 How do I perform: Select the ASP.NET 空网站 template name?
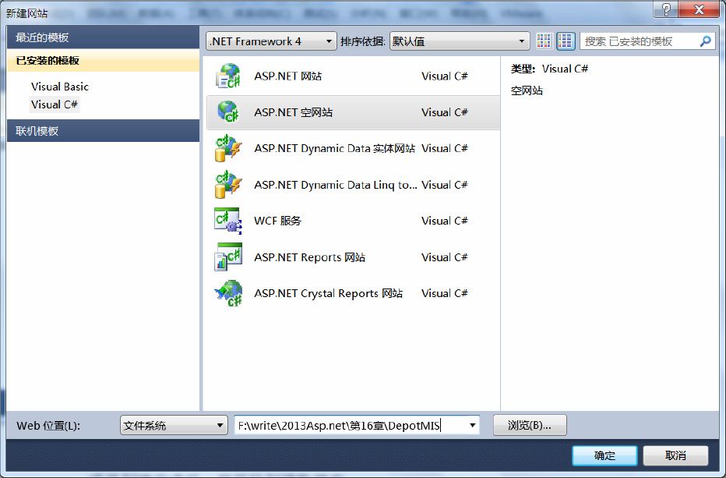tap(293, 112)
